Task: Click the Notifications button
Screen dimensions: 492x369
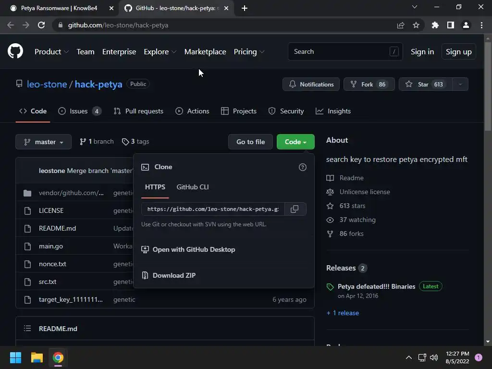Action: coord(311,84)
